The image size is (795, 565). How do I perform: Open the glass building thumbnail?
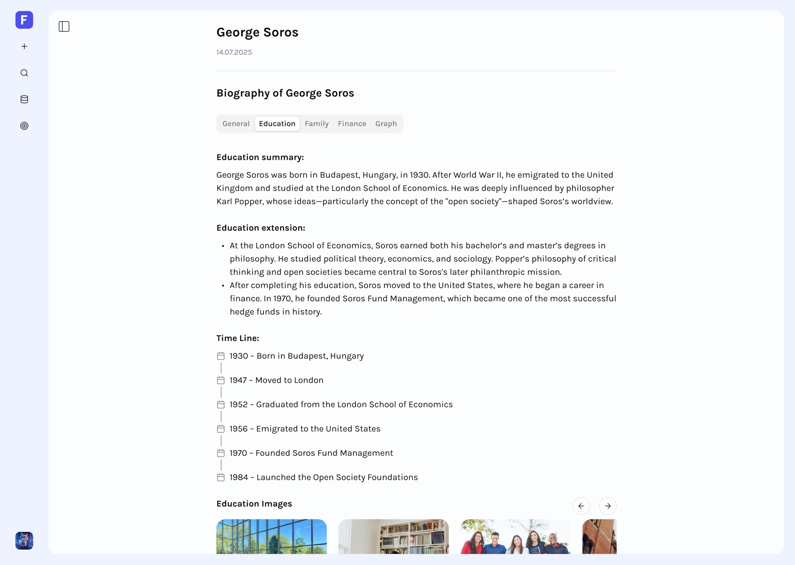tap(271, 536)
